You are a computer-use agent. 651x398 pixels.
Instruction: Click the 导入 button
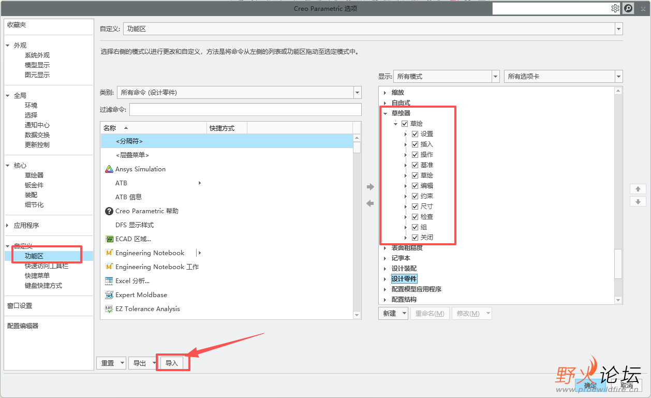point(171,363)
